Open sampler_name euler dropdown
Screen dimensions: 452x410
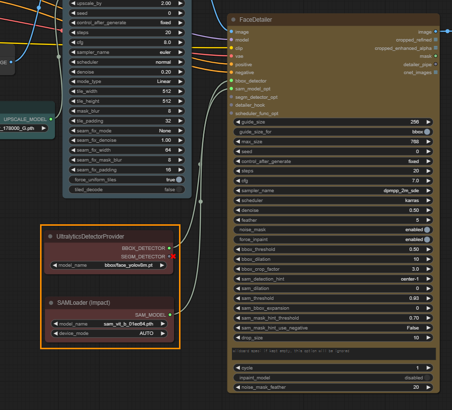(127, 52)
